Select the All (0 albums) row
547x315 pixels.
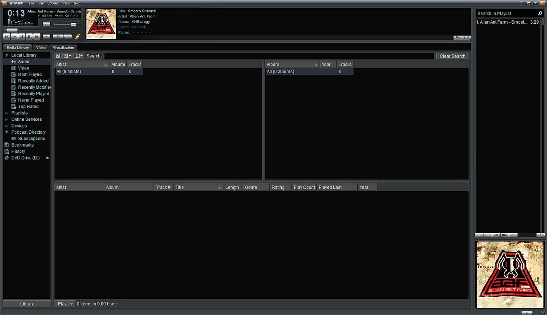click(309, 72)
